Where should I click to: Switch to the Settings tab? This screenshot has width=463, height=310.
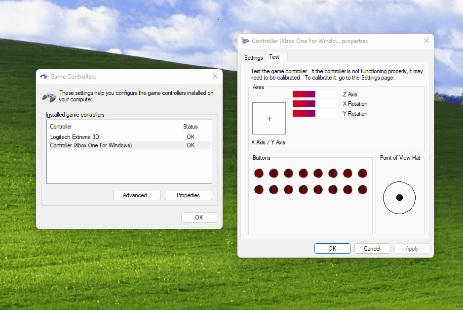tap(253, 58)
